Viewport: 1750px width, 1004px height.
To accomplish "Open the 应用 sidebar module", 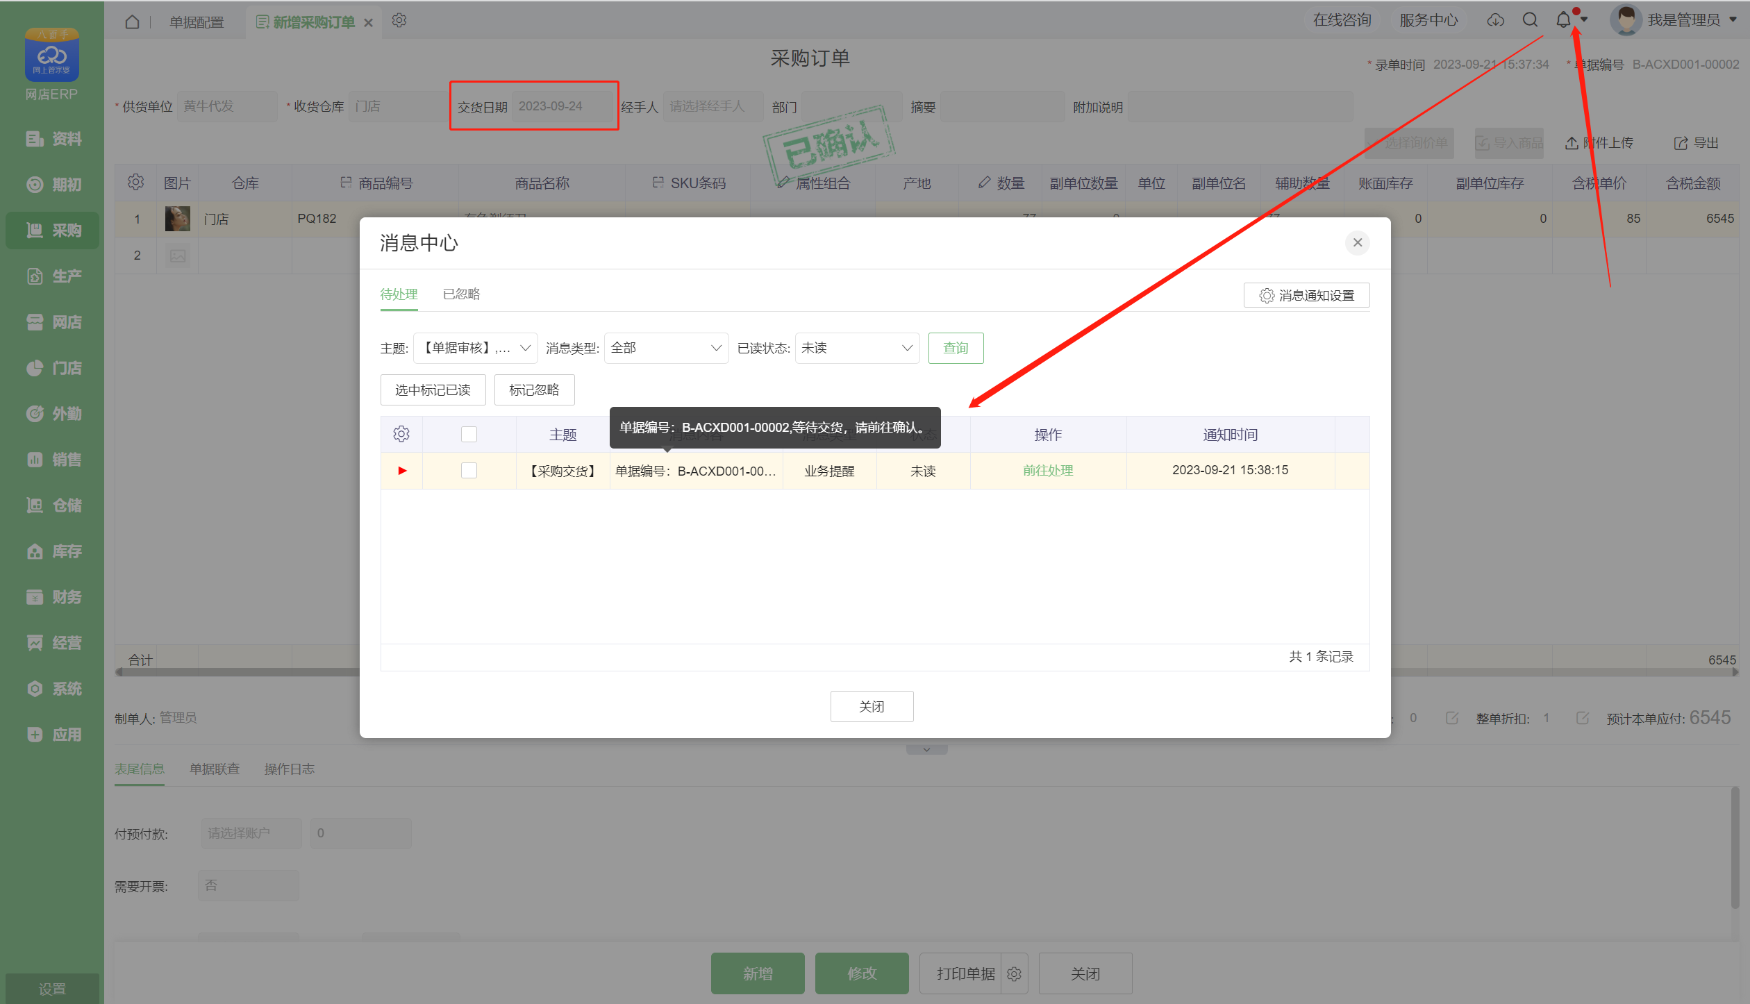I will 53,735.
